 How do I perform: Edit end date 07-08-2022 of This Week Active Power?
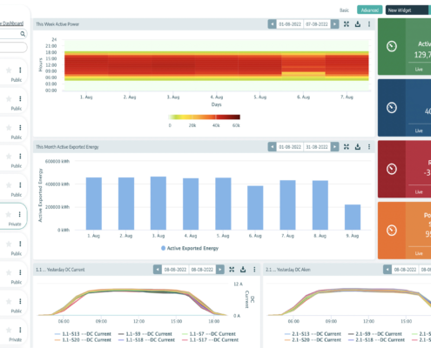317,24
